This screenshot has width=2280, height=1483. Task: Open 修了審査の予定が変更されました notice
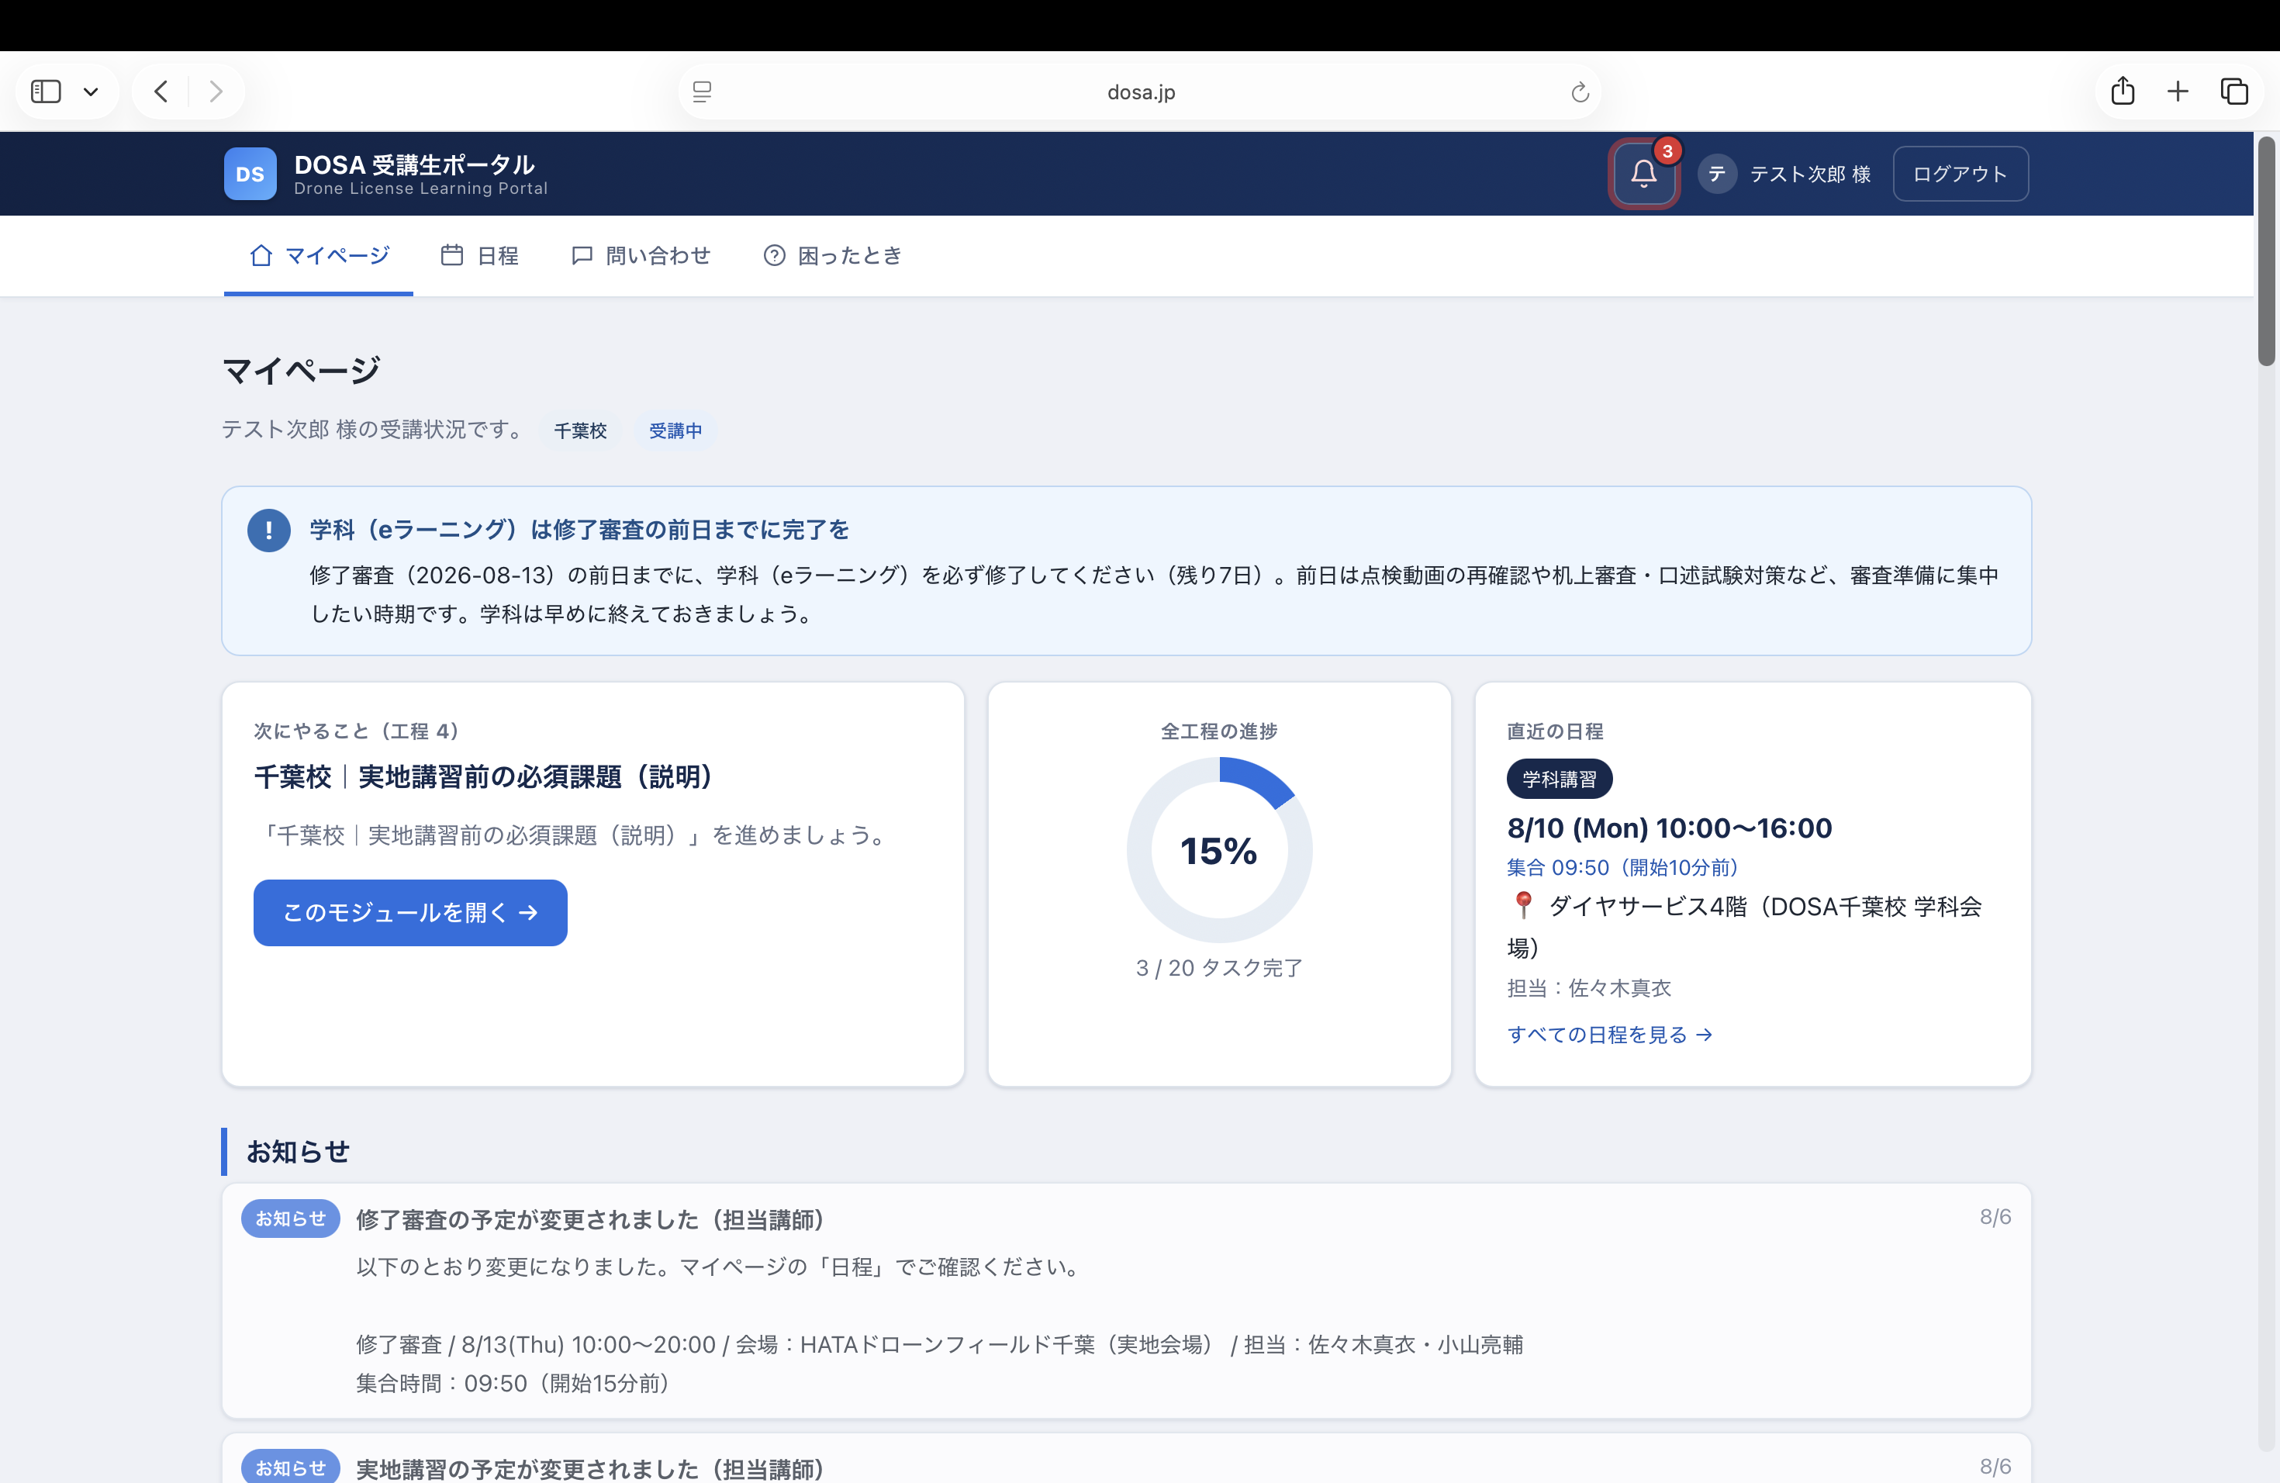pyautogui.click(x=1125, y=1301)
